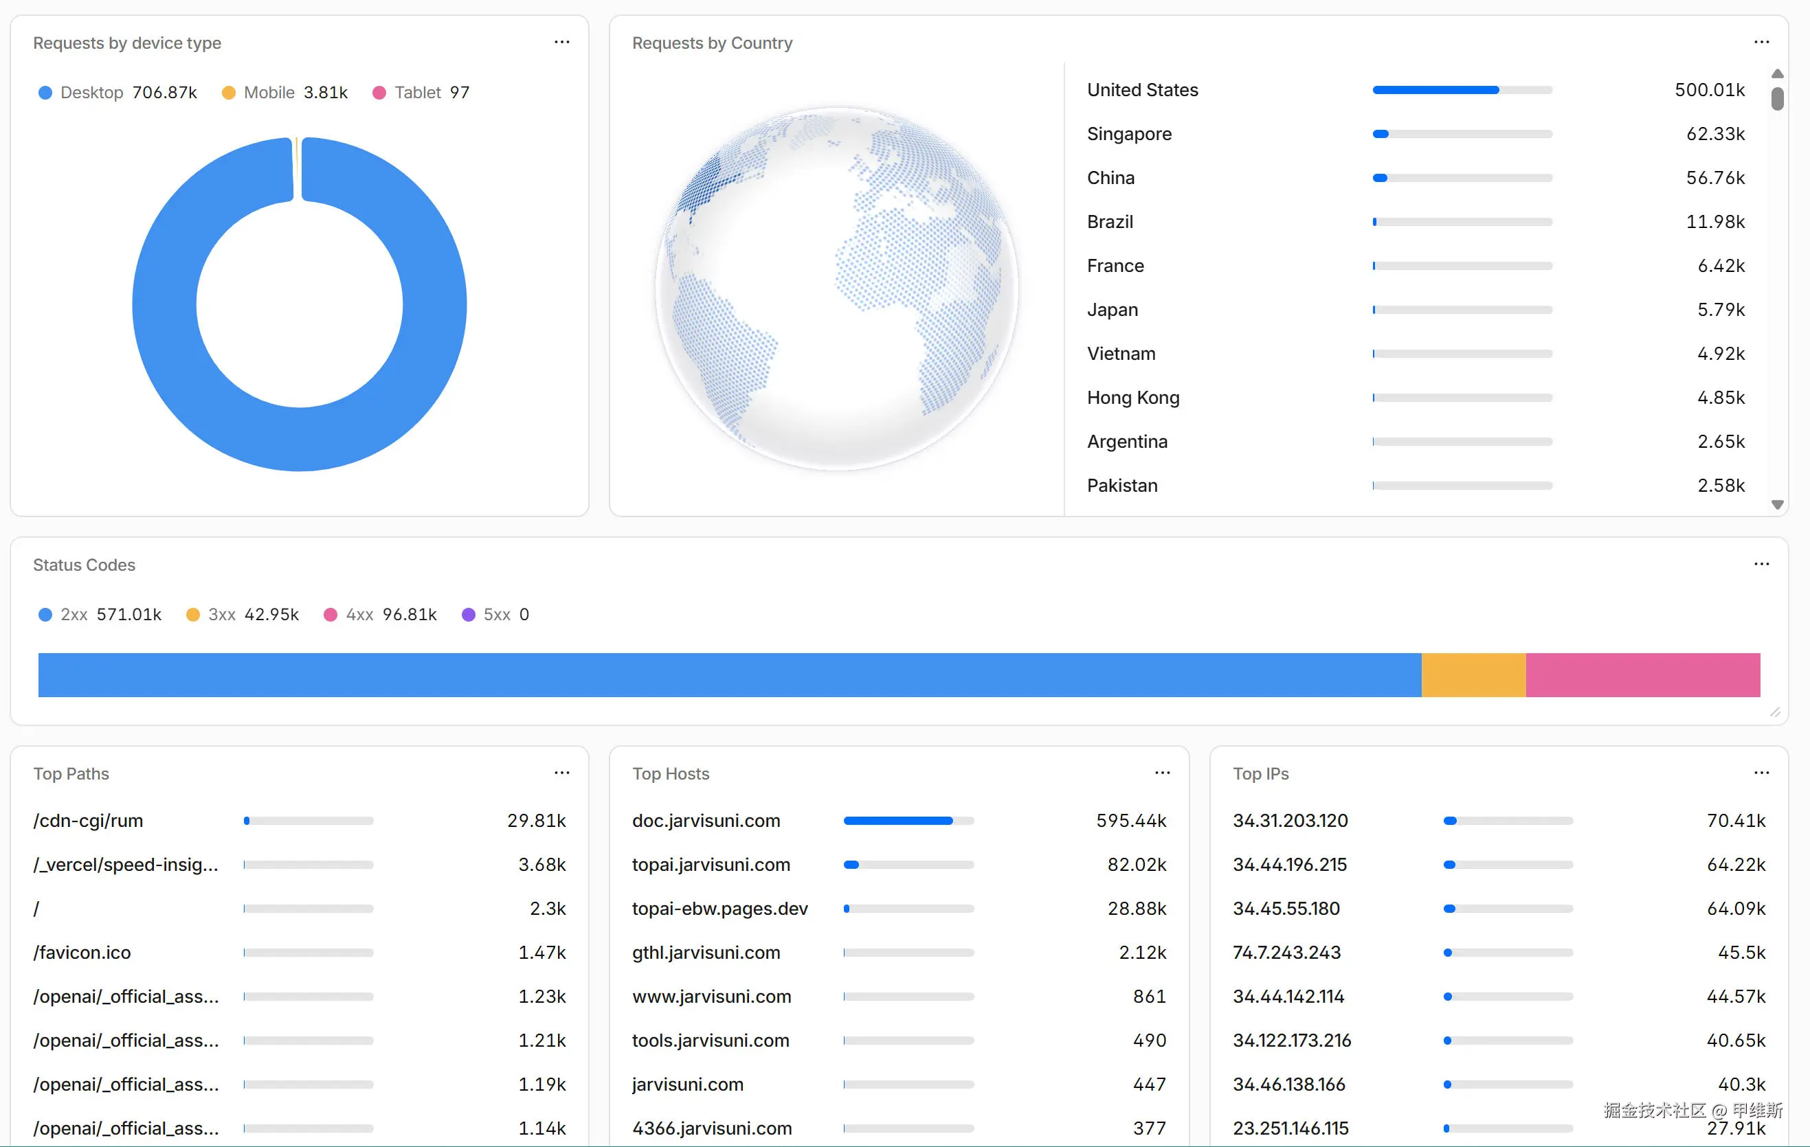Toggle Tablet series in device legend
The height and width of the screenshot is (1147, 1810).
pyautogui.click(x=421, y=93)
